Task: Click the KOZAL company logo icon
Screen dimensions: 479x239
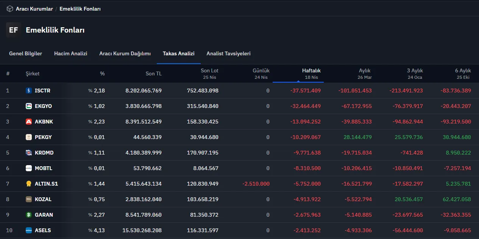Action: (28, 199)
